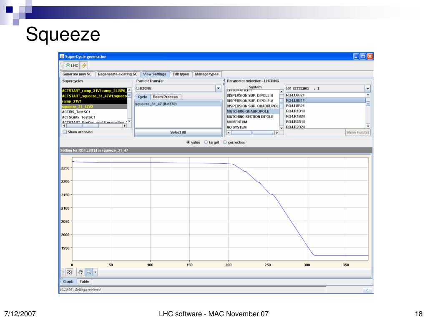This screenshot has height=320, width=427.
Task: Select DISPERSION SUP. QUADRUPOLE system
Action: (253, 106)
